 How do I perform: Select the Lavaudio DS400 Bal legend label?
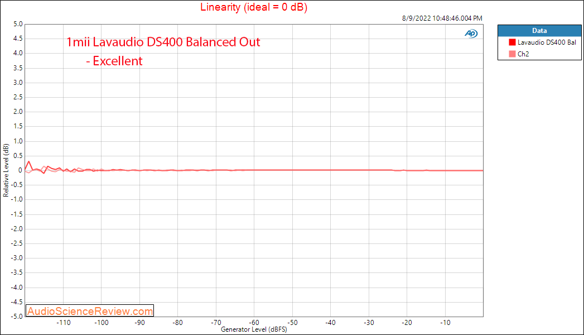point(547,42)
